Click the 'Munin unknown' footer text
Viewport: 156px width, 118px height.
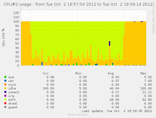[x=78, y=115]
